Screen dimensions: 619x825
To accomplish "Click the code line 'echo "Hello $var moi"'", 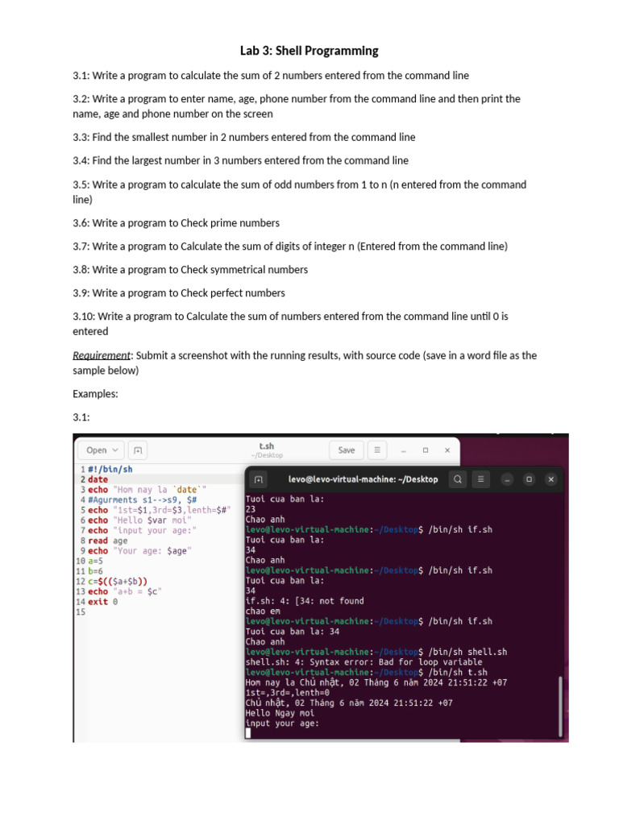I will [x=139, y=520].
